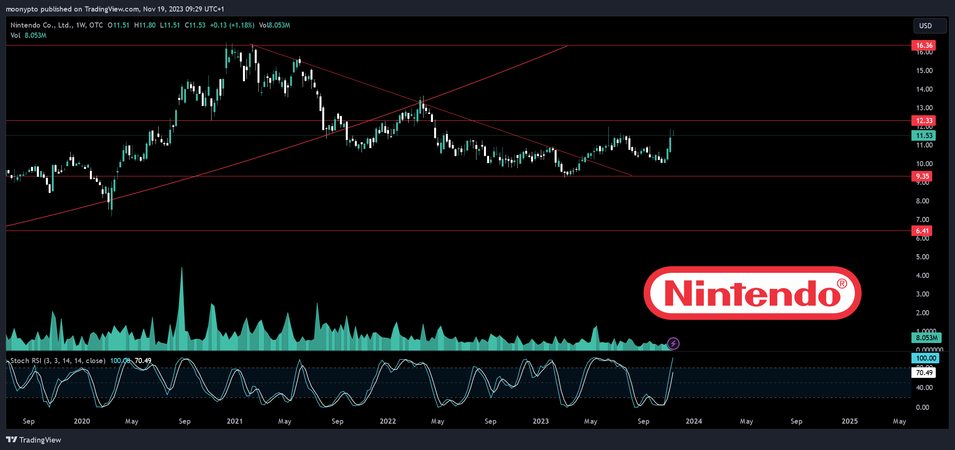Screen dimensions: 955x450
Task: Click the 8.00 price axis label
Action: [922, 201]
